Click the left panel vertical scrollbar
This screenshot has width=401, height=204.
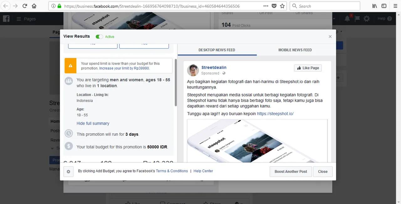[176, 83]
